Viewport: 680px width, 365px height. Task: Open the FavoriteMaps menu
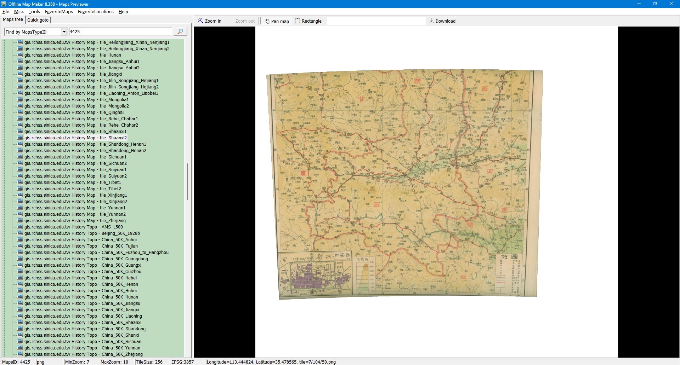pos(59,12)
